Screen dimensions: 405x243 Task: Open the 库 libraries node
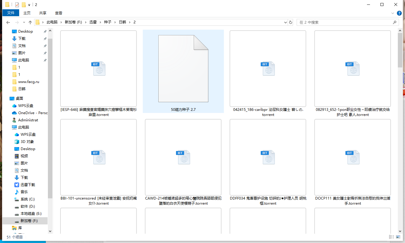coord(17,228)
